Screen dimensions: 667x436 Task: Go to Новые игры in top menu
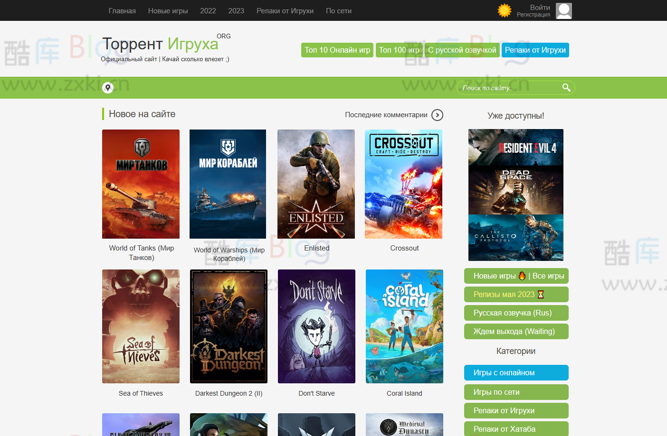tap(168, 11)
